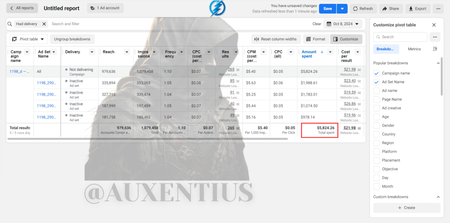Click the horizontal table scrollbar
Viewport: 450px width, 223px height.
click(148, 139)
